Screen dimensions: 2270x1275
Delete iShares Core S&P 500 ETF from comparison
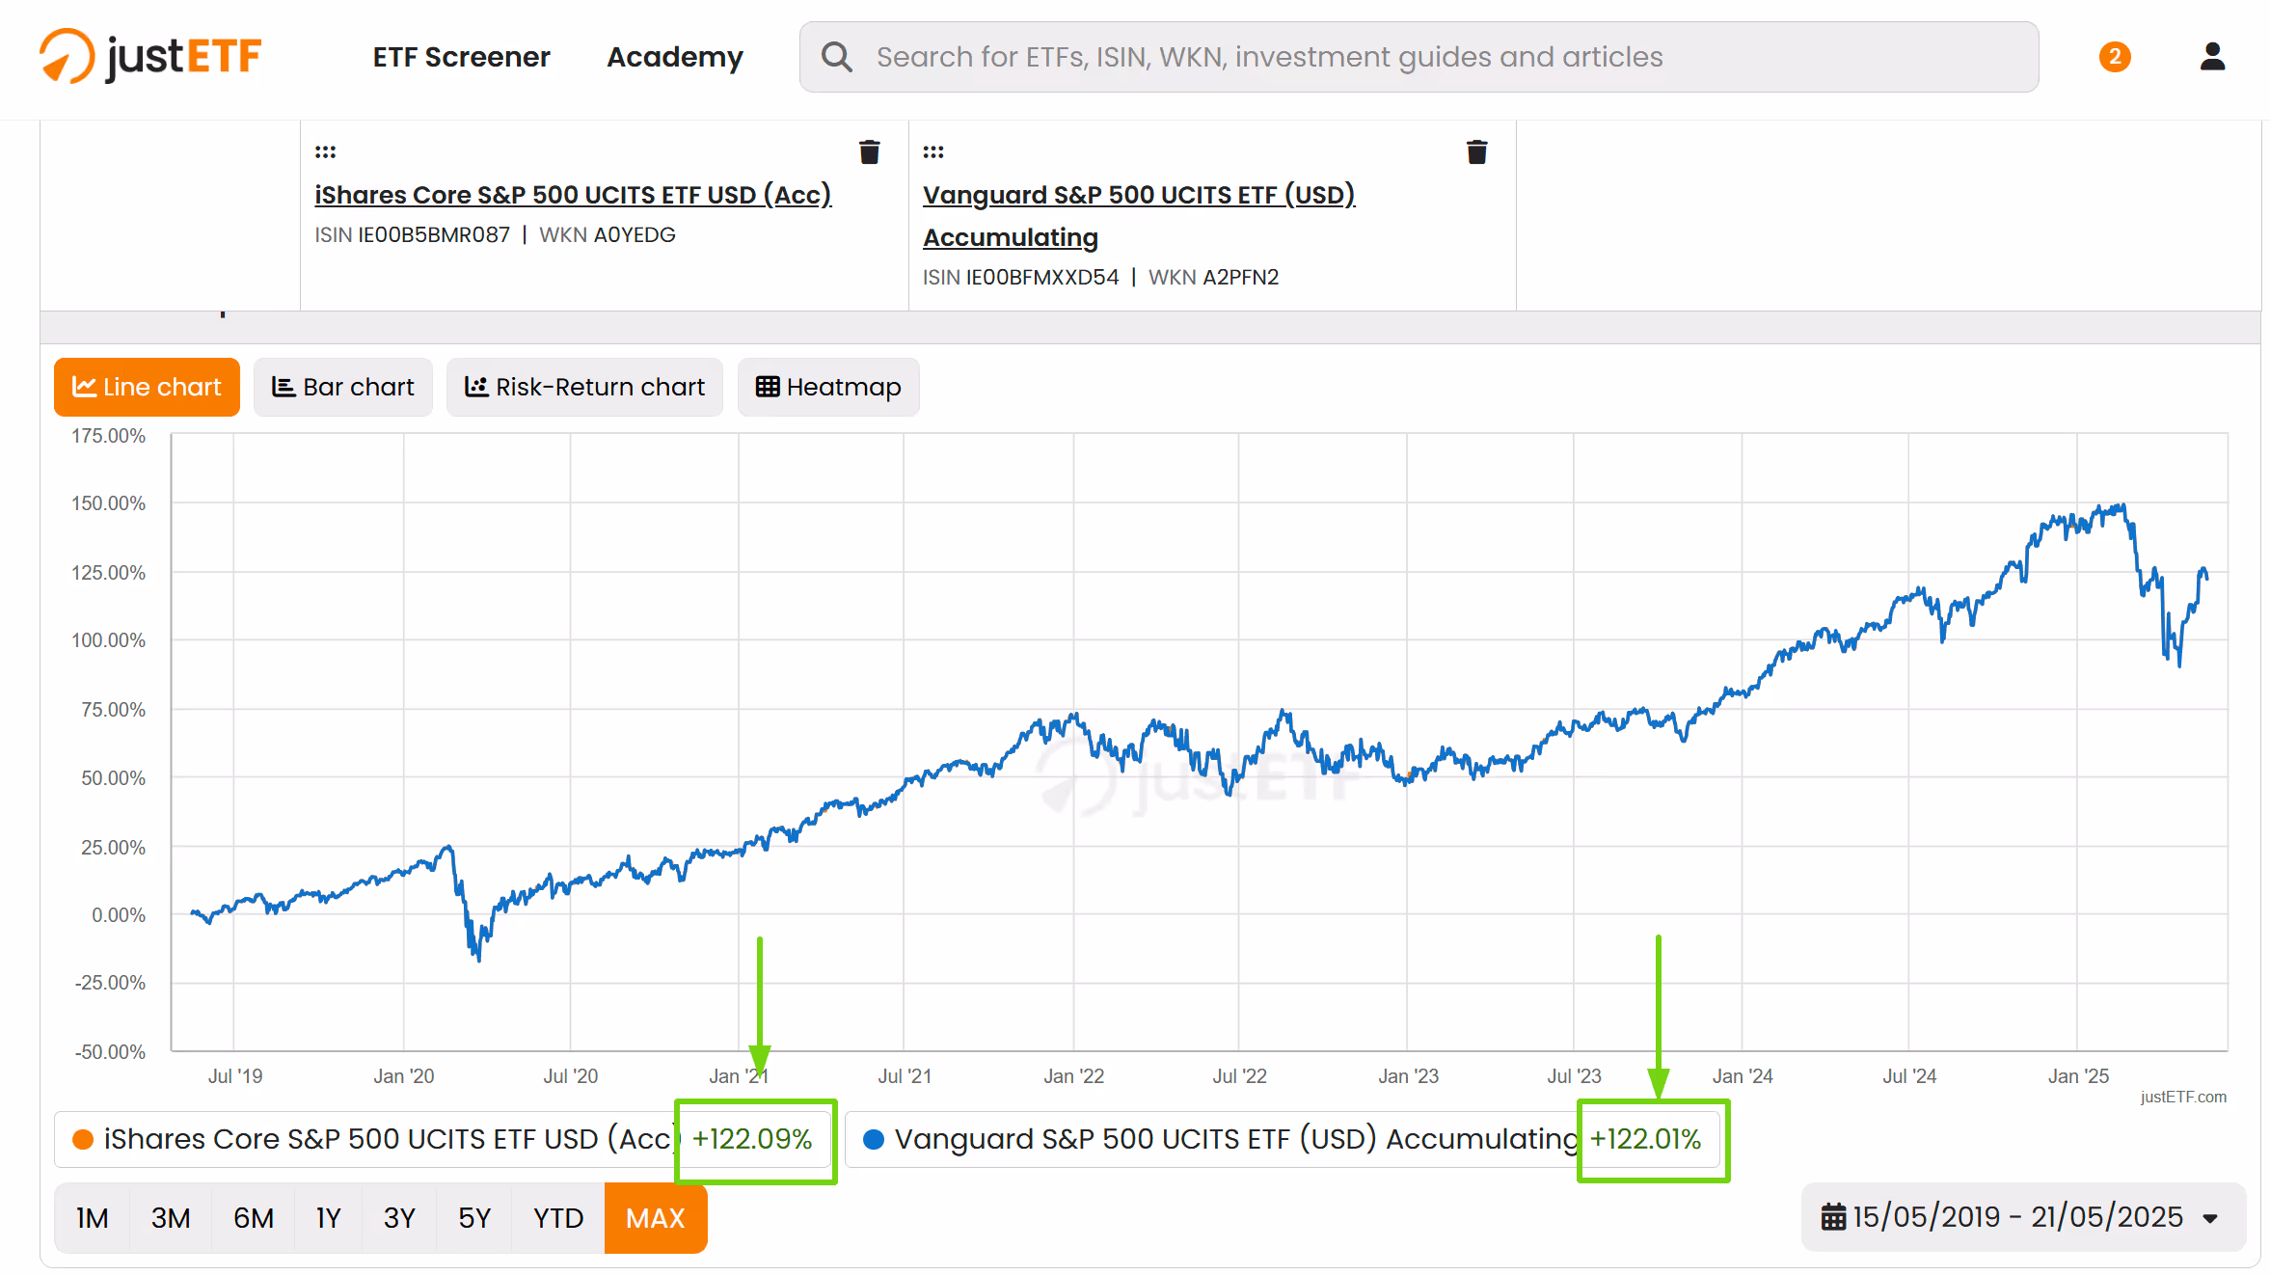coord(869,152)
